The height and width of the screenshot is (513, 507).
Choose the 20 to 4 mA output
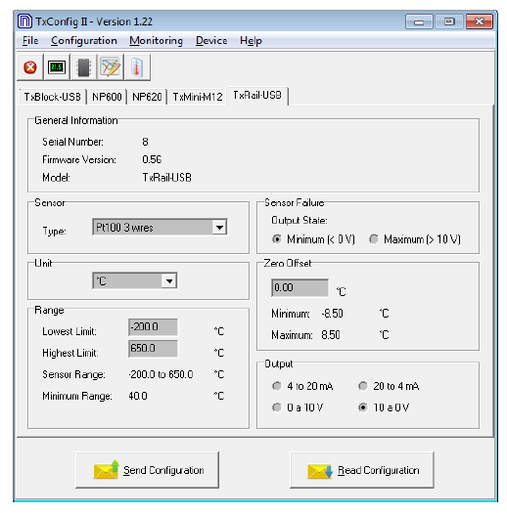click(389, 386)
